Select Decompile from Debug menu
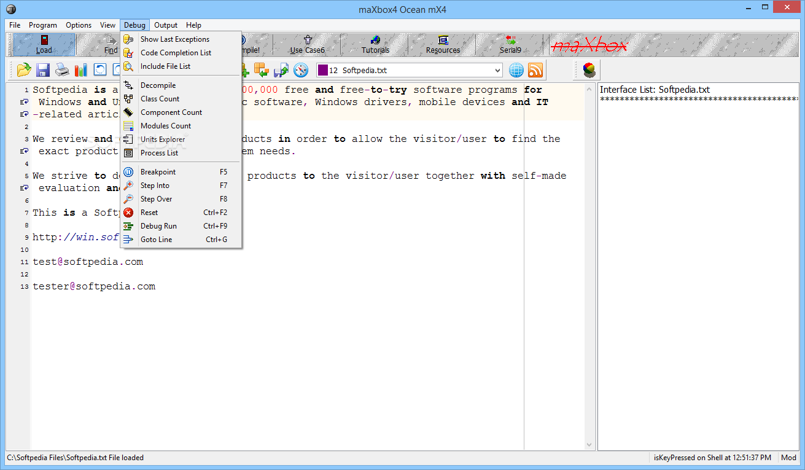805x470 pixels. pyautogui.click(x=181, y=85)
